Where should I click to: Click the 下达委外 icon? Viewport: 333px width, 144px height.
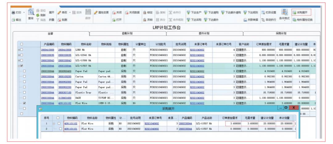point(206,20)
